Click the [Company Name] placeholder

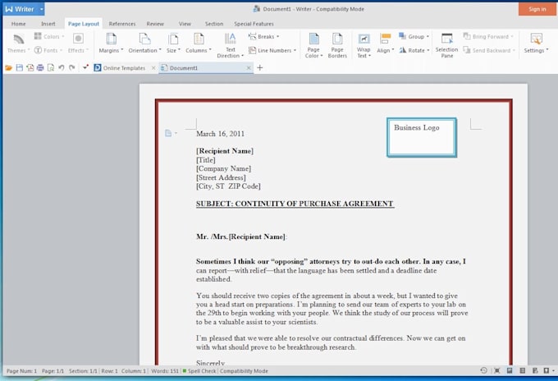(223, 168)
